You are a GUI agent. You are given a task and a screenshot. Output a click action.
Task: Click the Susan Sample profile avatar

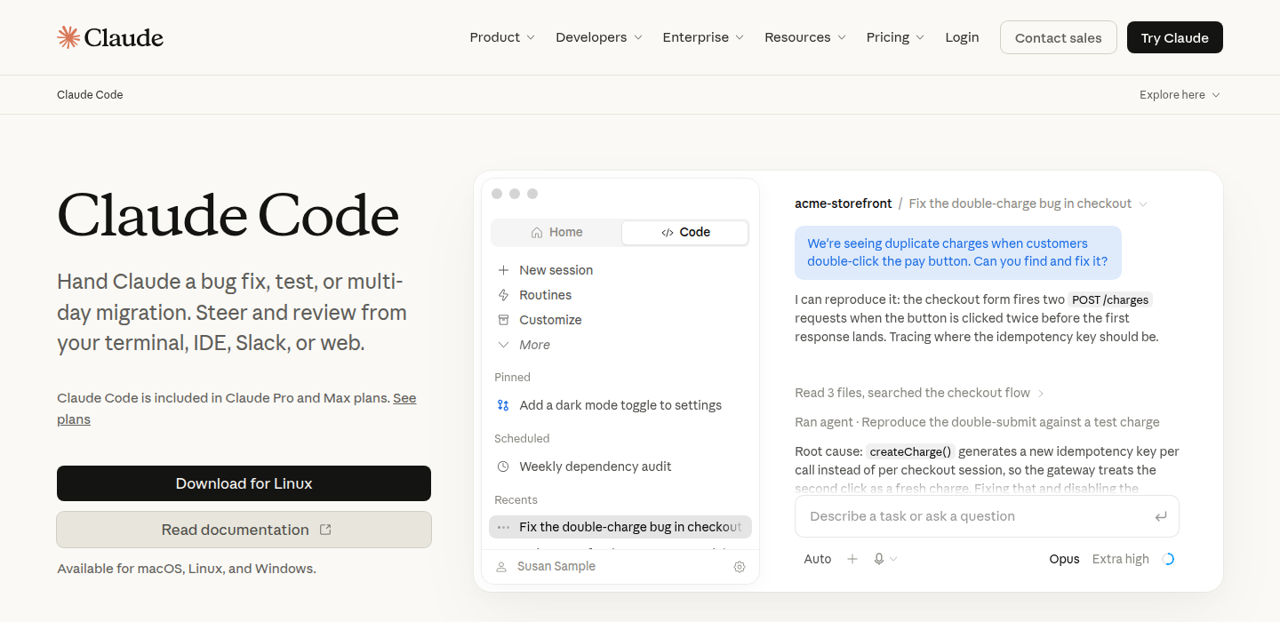501,567
